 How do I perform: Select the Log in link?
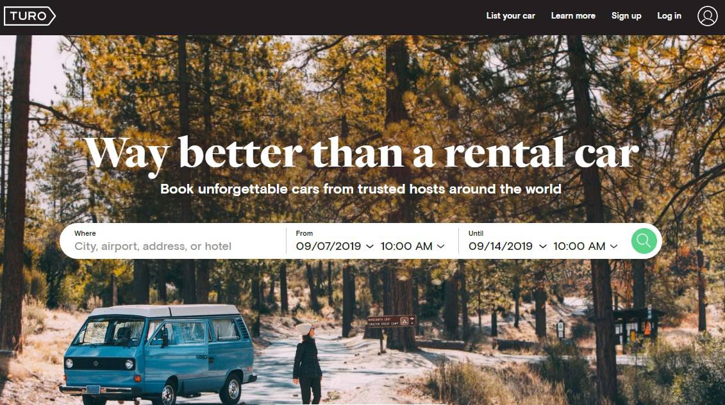[x=669, y=16]
